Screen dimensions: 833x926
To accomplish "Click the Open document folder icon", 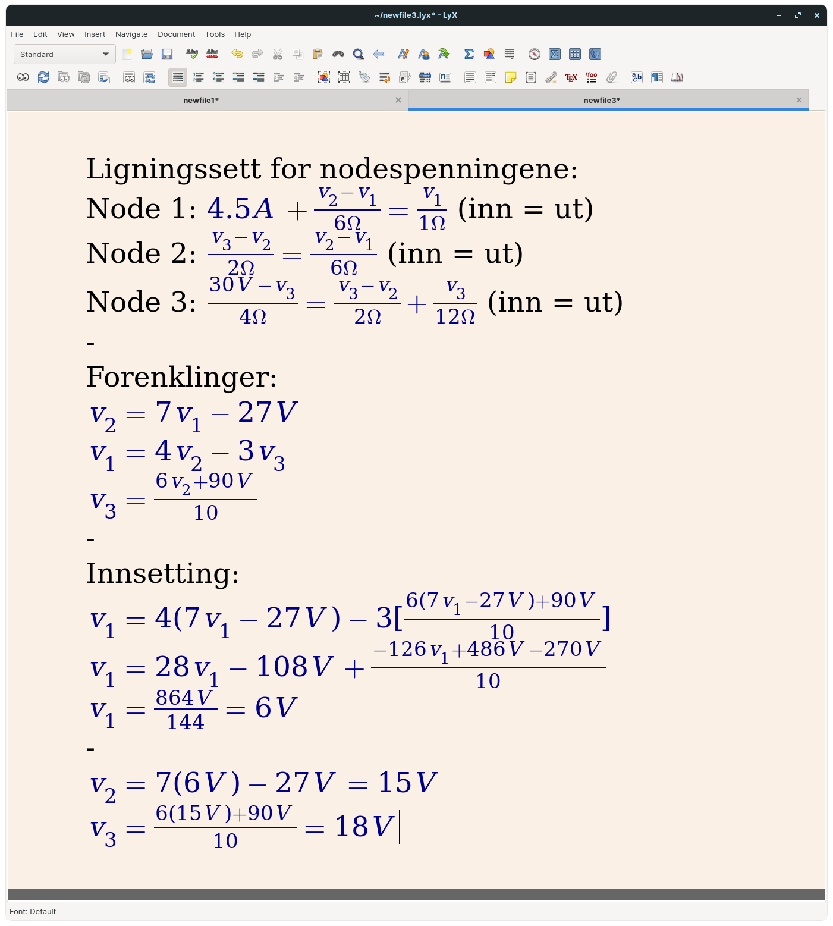I will (147, 54).
